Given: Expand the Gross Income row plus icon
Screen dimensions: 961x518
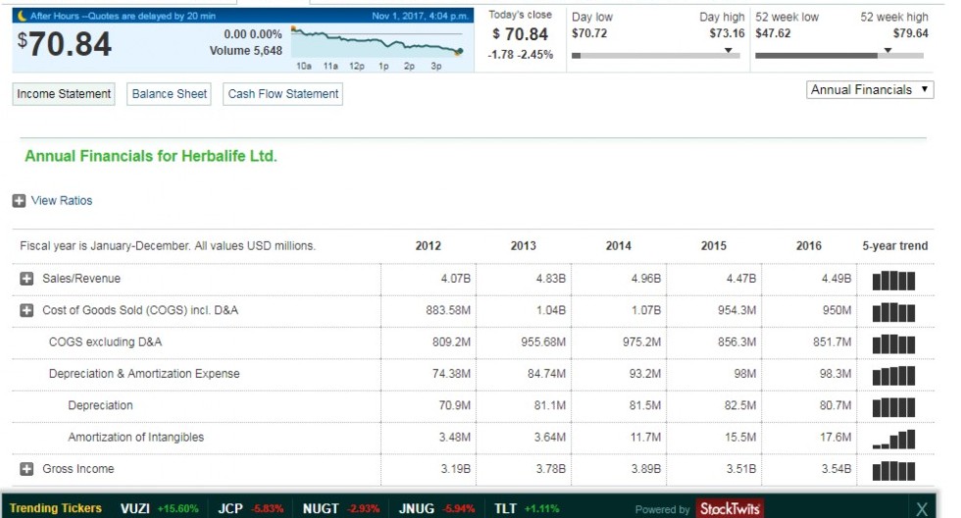Looking at the screenshot, I should 26,469.
